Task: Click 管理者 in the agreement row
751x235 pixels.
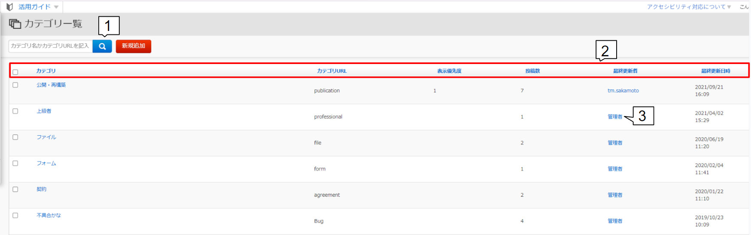Action: 615,195
